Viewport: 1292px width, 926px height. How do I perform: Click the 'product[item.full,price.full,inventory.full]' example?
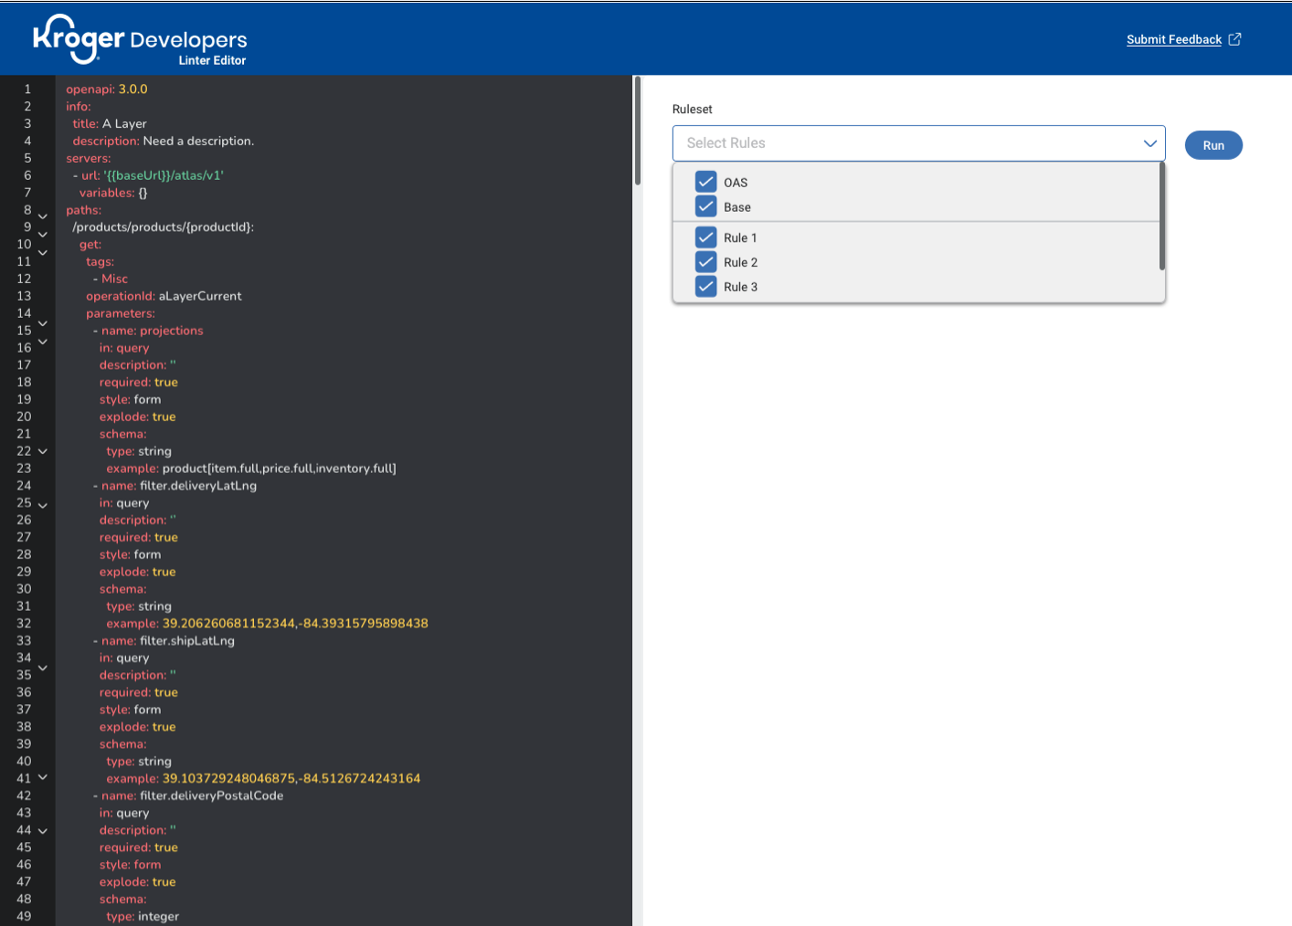coord(280,468)
